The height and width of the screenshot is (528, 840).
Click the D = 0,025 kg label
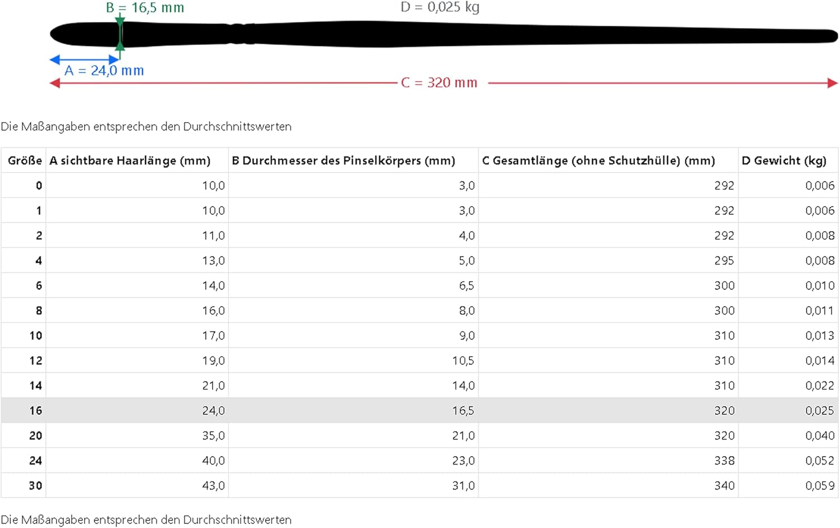tap(440, 7)
